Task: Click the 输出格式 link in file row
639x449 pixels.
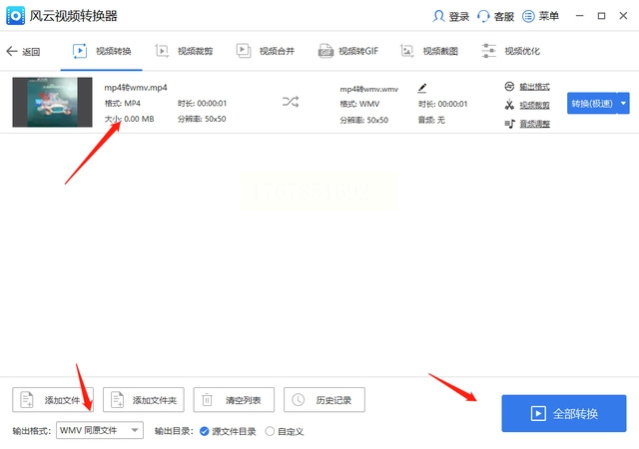Action: tap(534, 87)
